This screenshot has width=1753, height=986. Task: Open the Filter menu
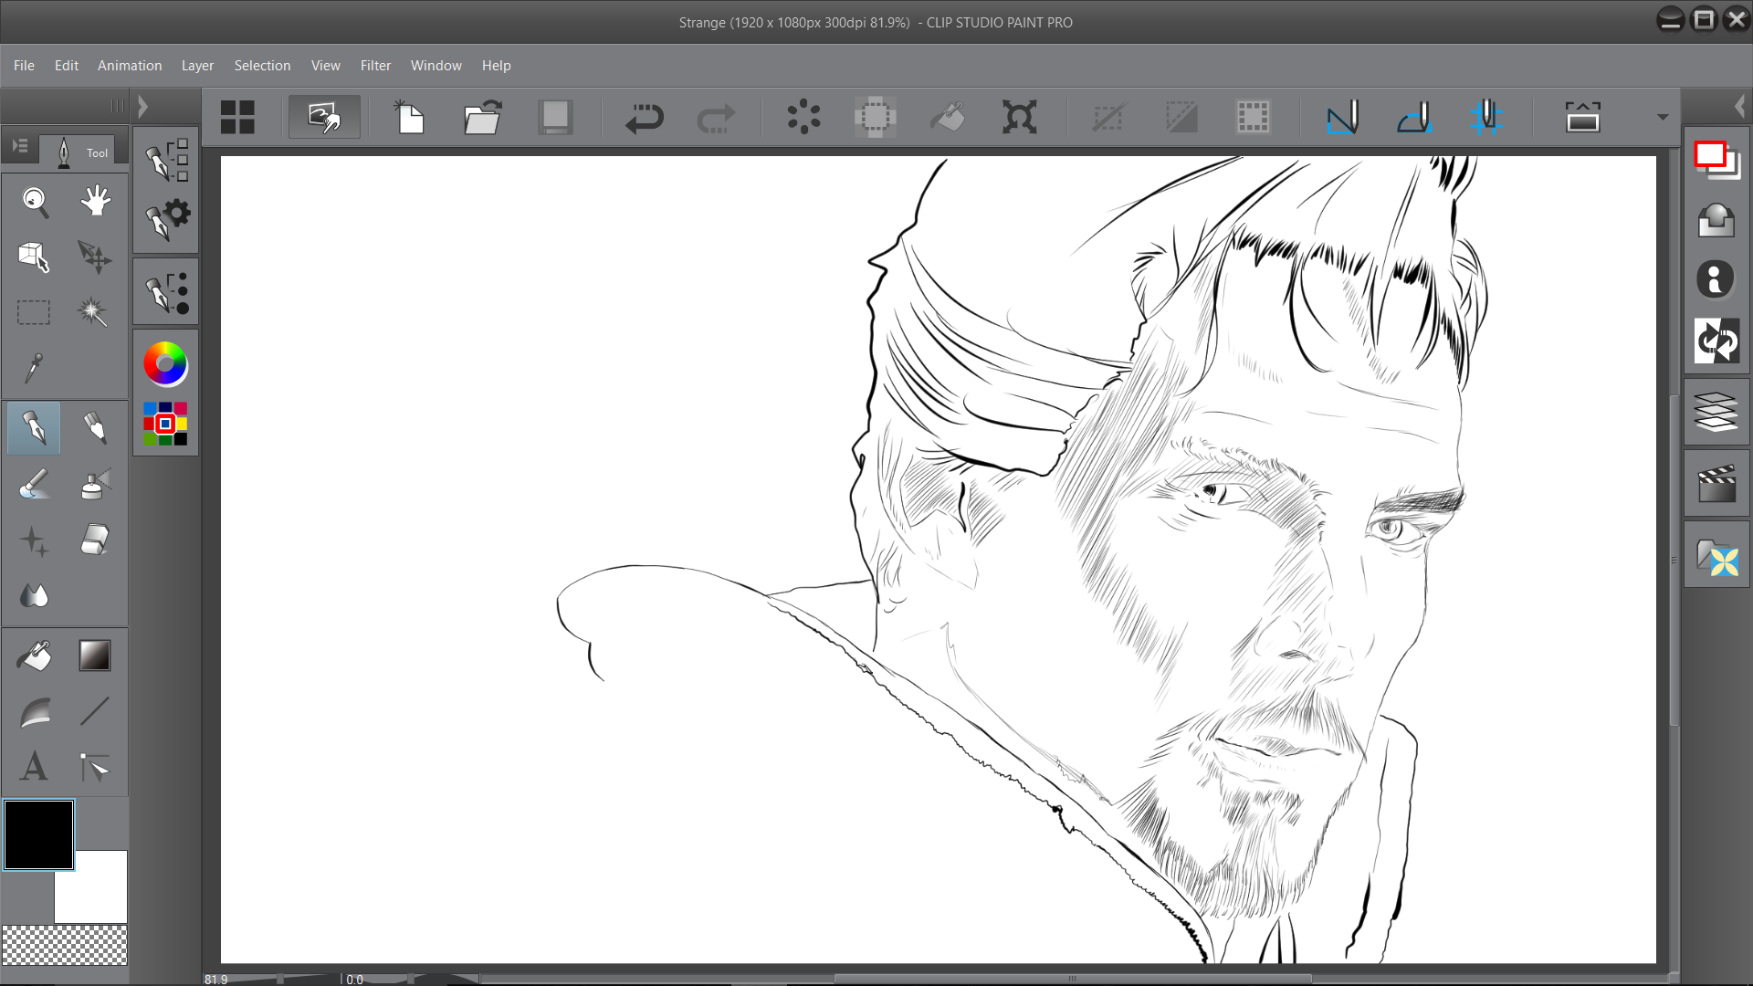tap(375, 66)
